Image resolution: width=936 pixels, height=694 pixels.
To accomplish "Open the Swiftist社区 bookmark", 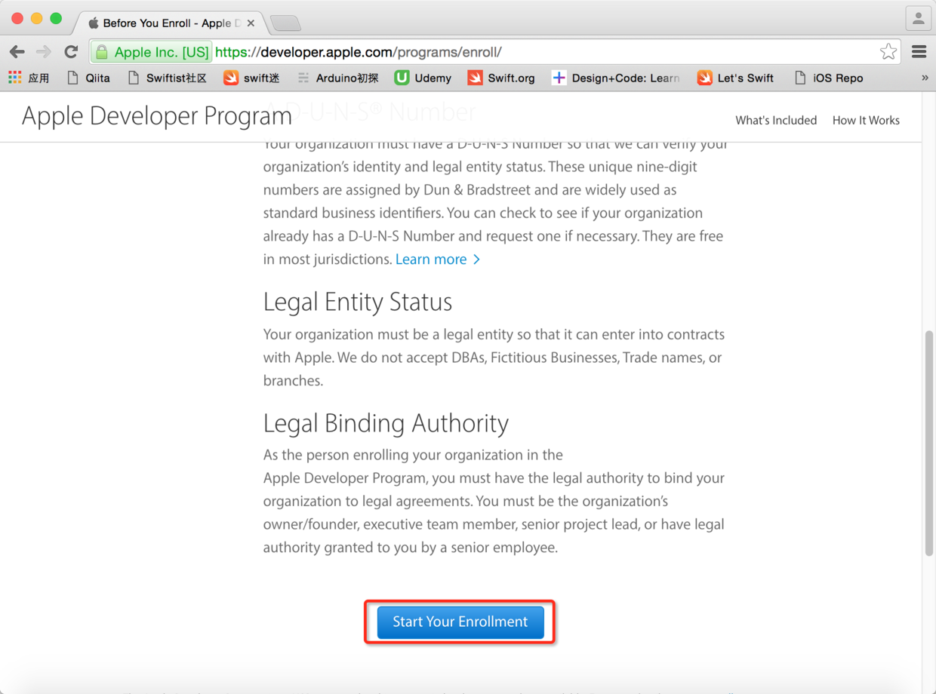I will point(167,78).
